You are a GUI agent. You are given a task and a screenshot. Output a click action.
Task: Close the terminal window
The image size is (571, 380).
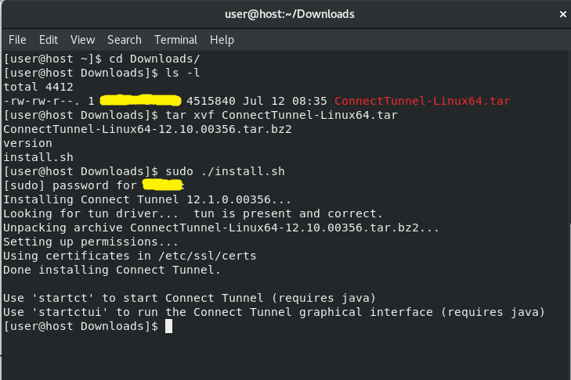563,13
